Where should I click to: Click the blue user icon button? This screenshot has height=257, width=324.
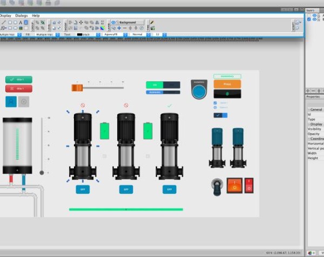(x=11, y=101)
